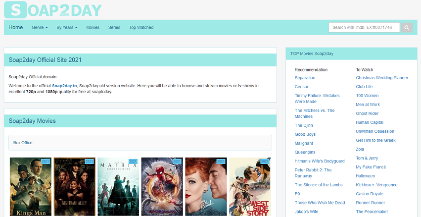
Task: Open the Censor movie link
Action: pyautogui.click(x=301, y=87)
